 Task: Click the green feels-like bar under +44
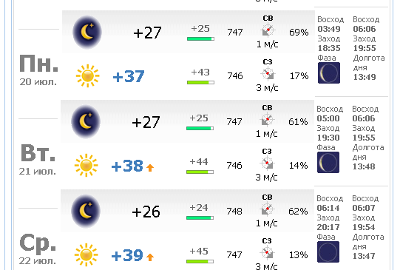[x=200, y=172]
